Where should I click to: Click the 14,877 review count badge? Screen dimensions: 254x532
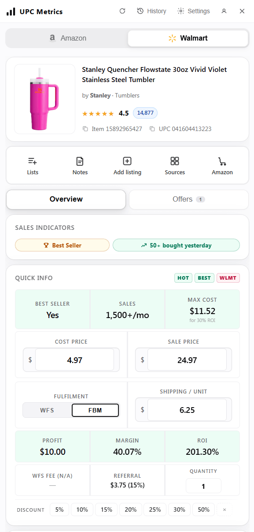click(x=145, y=113)
